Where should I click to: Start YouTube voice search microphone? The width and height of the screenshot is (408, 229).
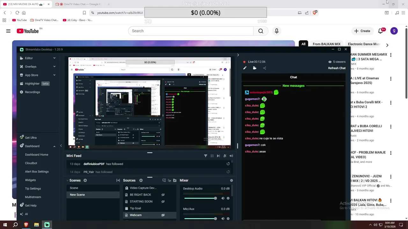pos(277,31)
